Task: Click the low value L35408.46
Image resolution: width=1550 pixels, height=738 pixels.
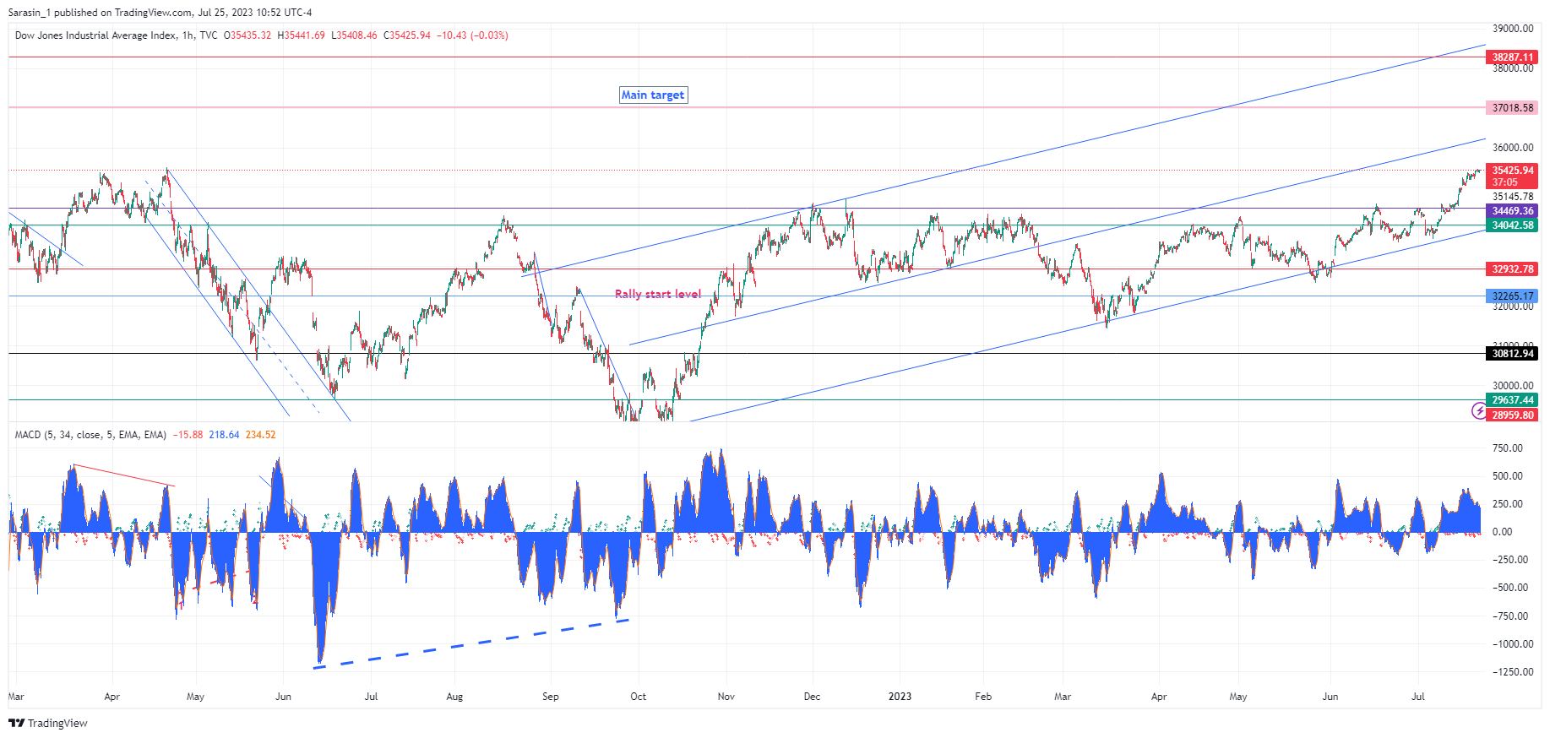Action: (x=354, y=35)
